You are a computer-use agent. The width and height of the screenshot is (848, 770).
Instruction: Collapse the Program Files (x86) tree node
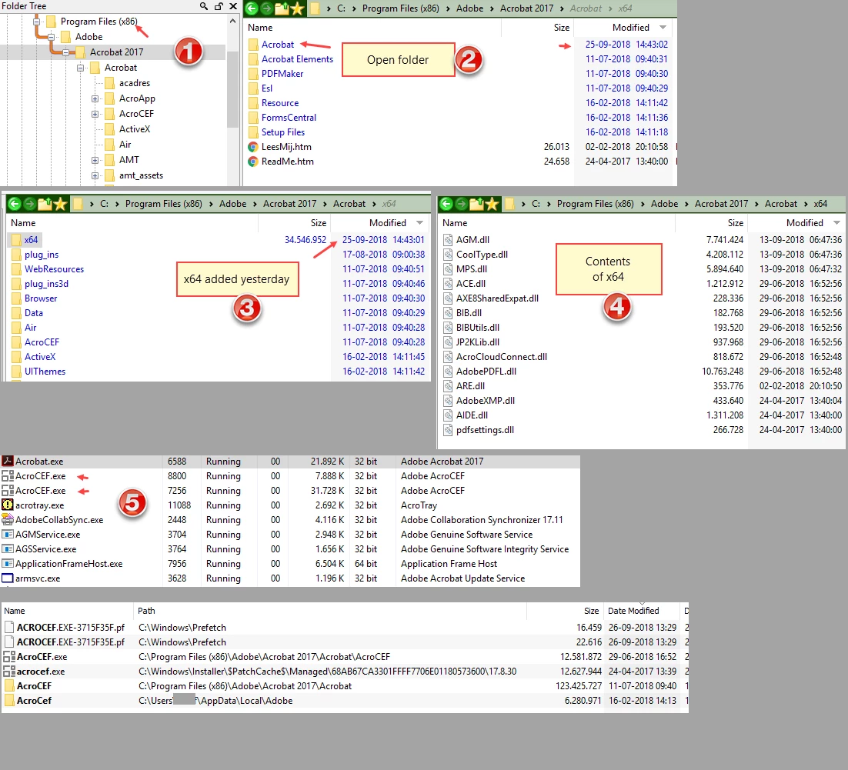(x=36, y=22)
